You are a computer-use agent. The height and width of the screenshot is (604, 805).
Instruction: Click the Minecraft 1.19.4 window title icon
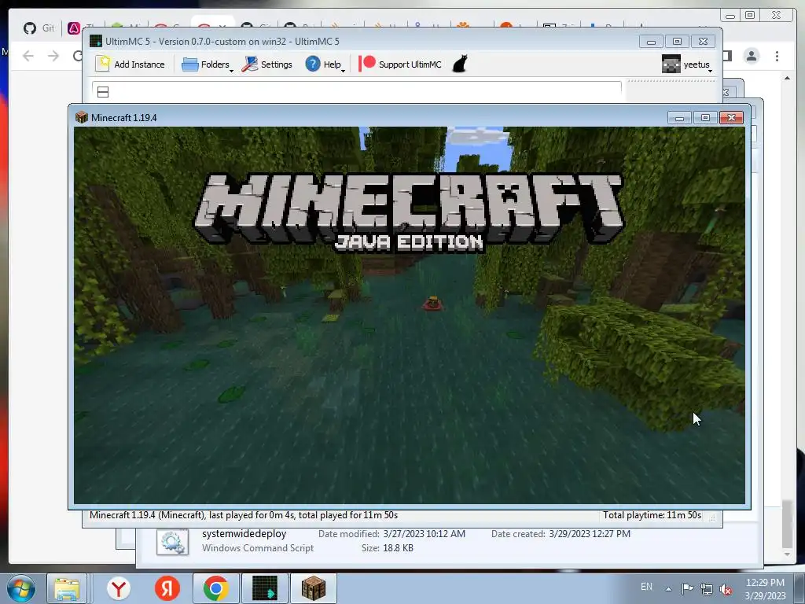click(x=81, y=118)
